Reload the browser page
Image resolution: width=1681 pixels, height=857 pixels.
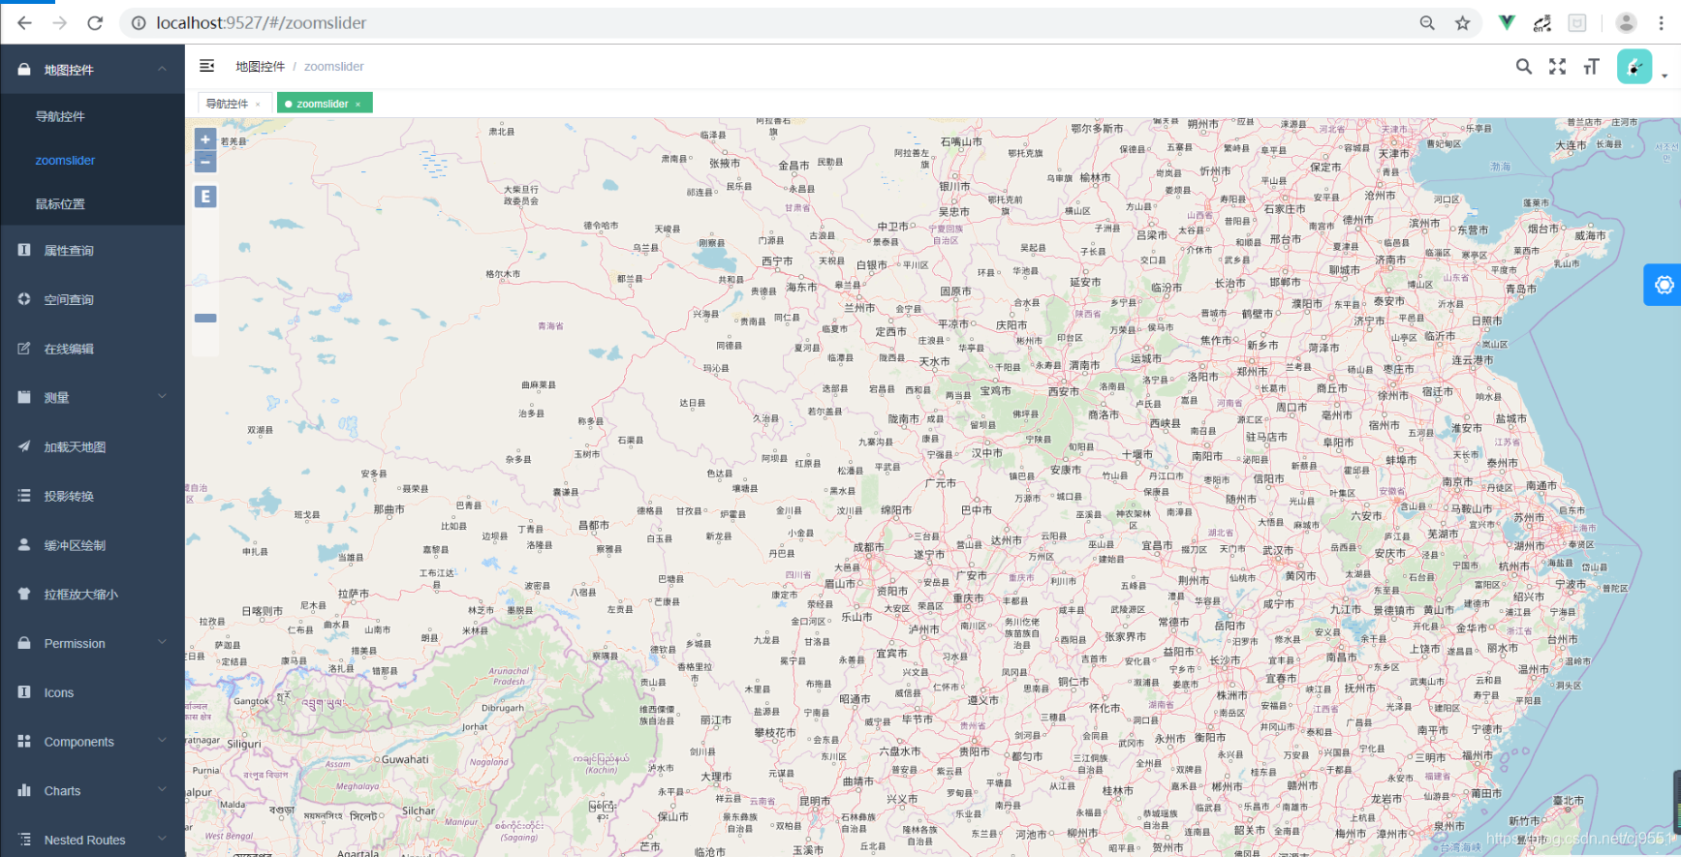click(x=95, y=22)
